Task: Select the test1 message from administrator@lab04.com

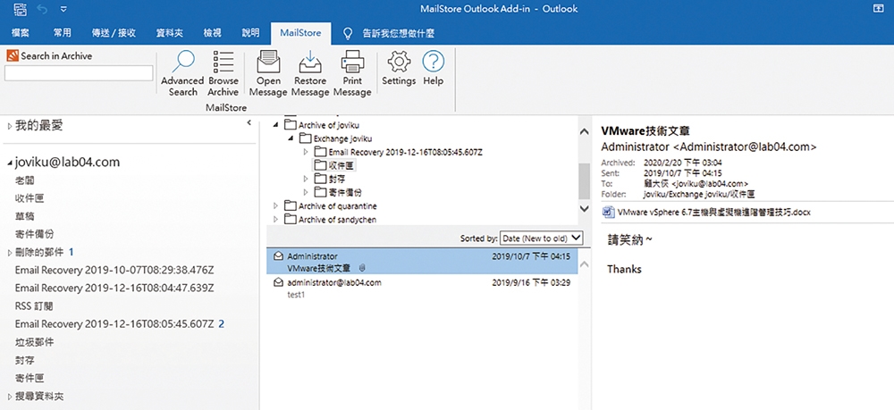Action: point(422,289)
